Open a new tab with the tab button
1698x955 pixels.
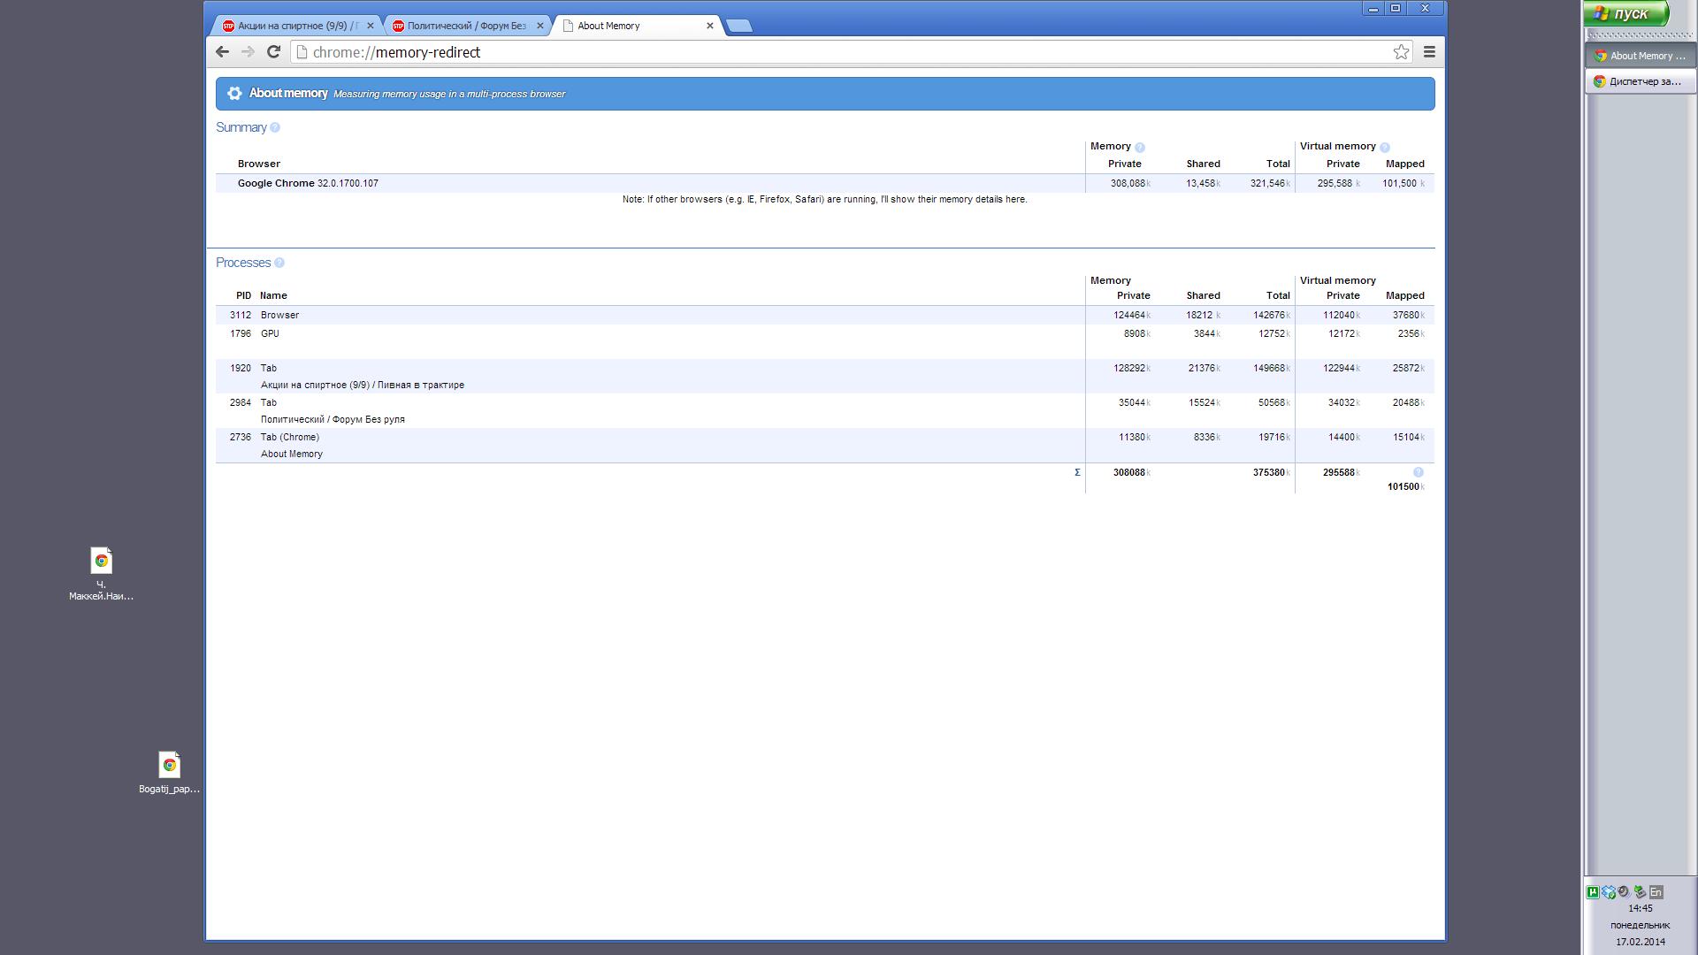[739, 26]
